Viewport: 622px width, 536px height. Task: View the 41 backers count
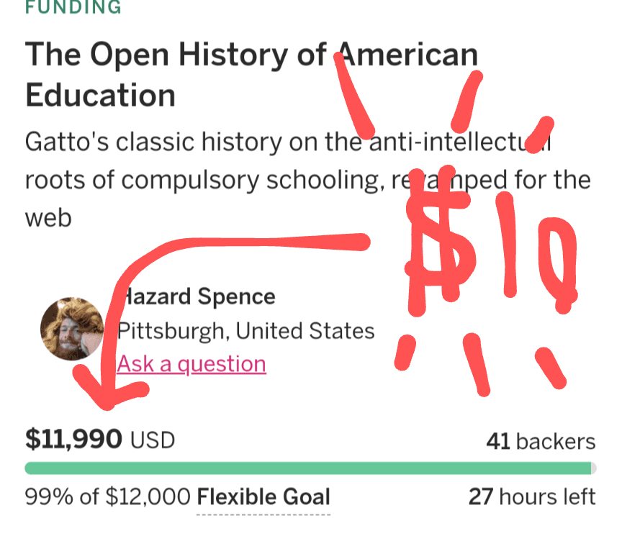(541, 441)
